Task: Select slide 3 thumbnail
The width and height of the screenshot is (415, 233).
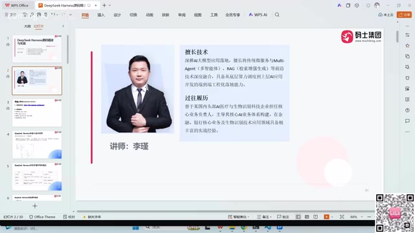Action: click(37, 113)
